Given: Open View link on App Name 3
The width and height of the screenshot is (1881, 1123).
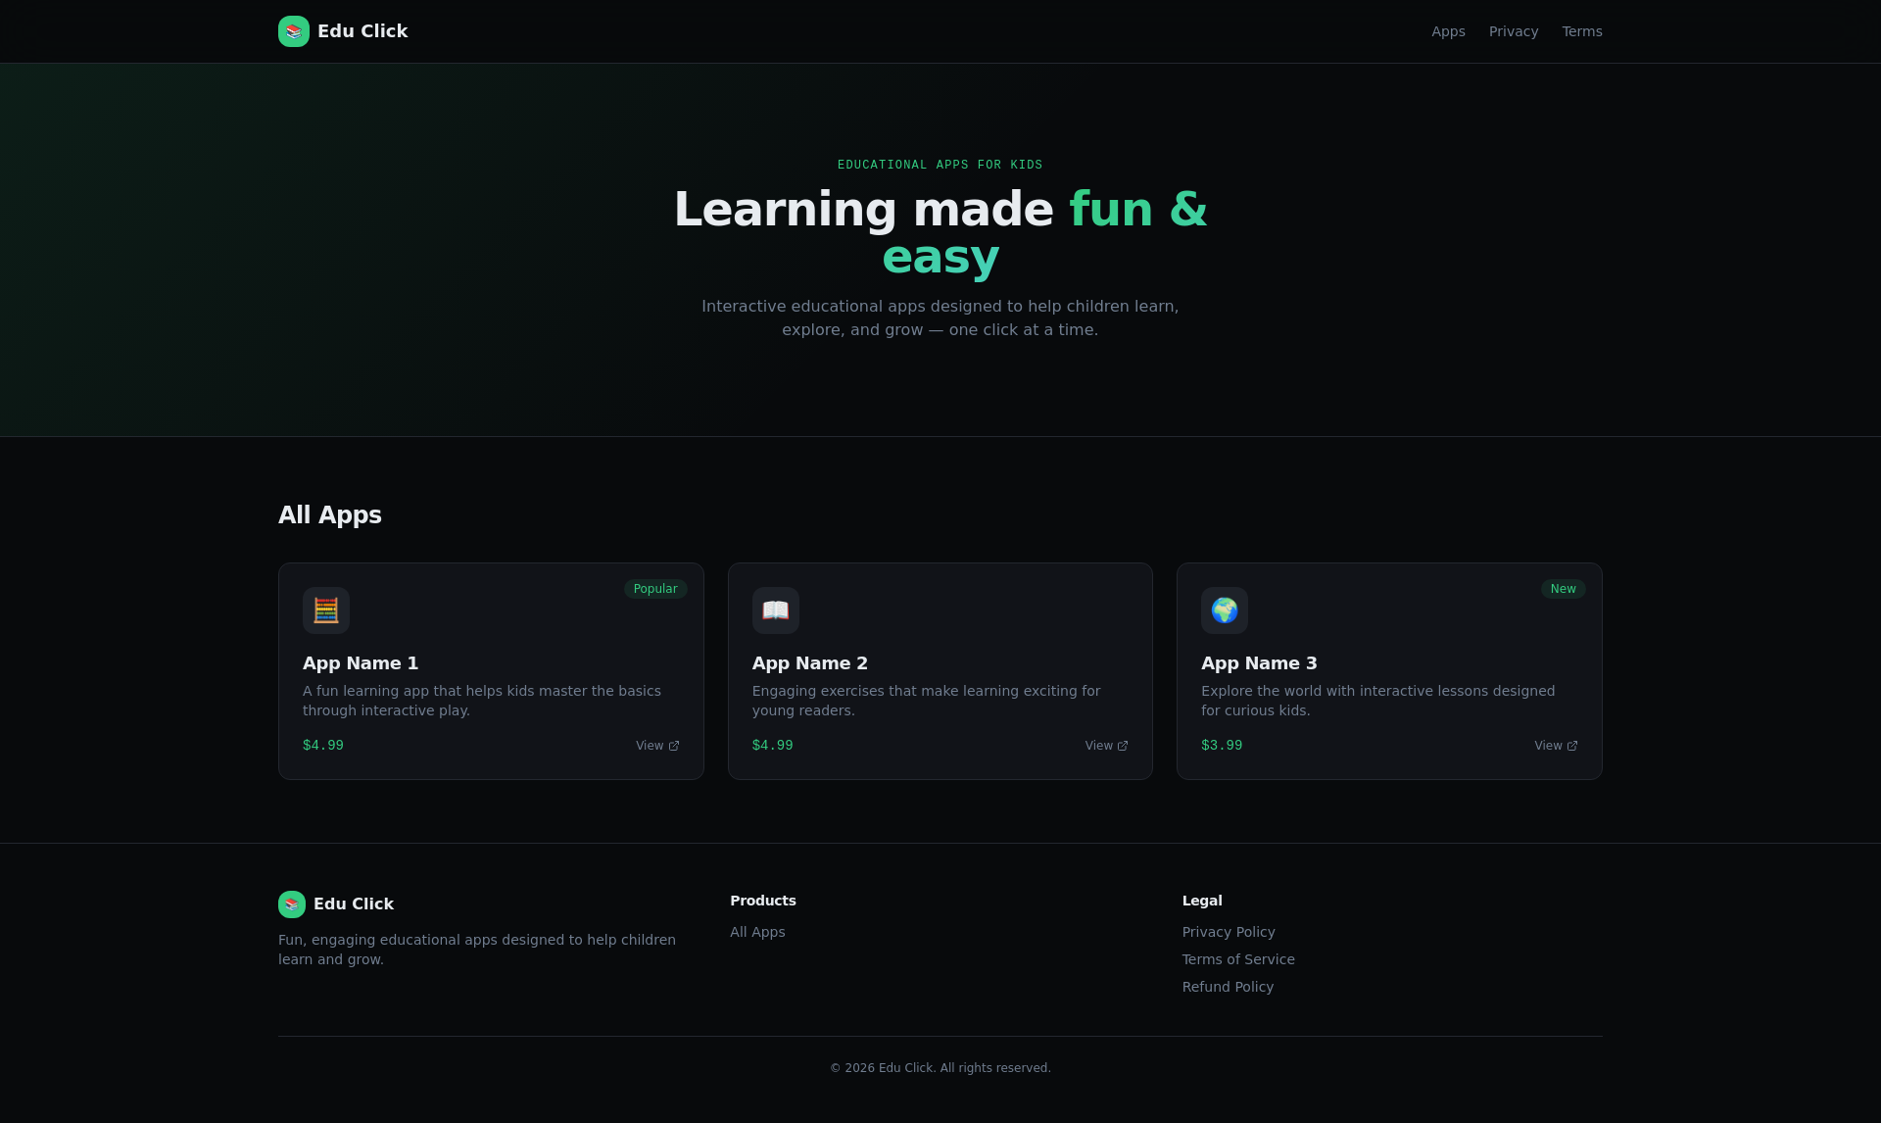Looking at the screenshot, I should click(1556, 746).
